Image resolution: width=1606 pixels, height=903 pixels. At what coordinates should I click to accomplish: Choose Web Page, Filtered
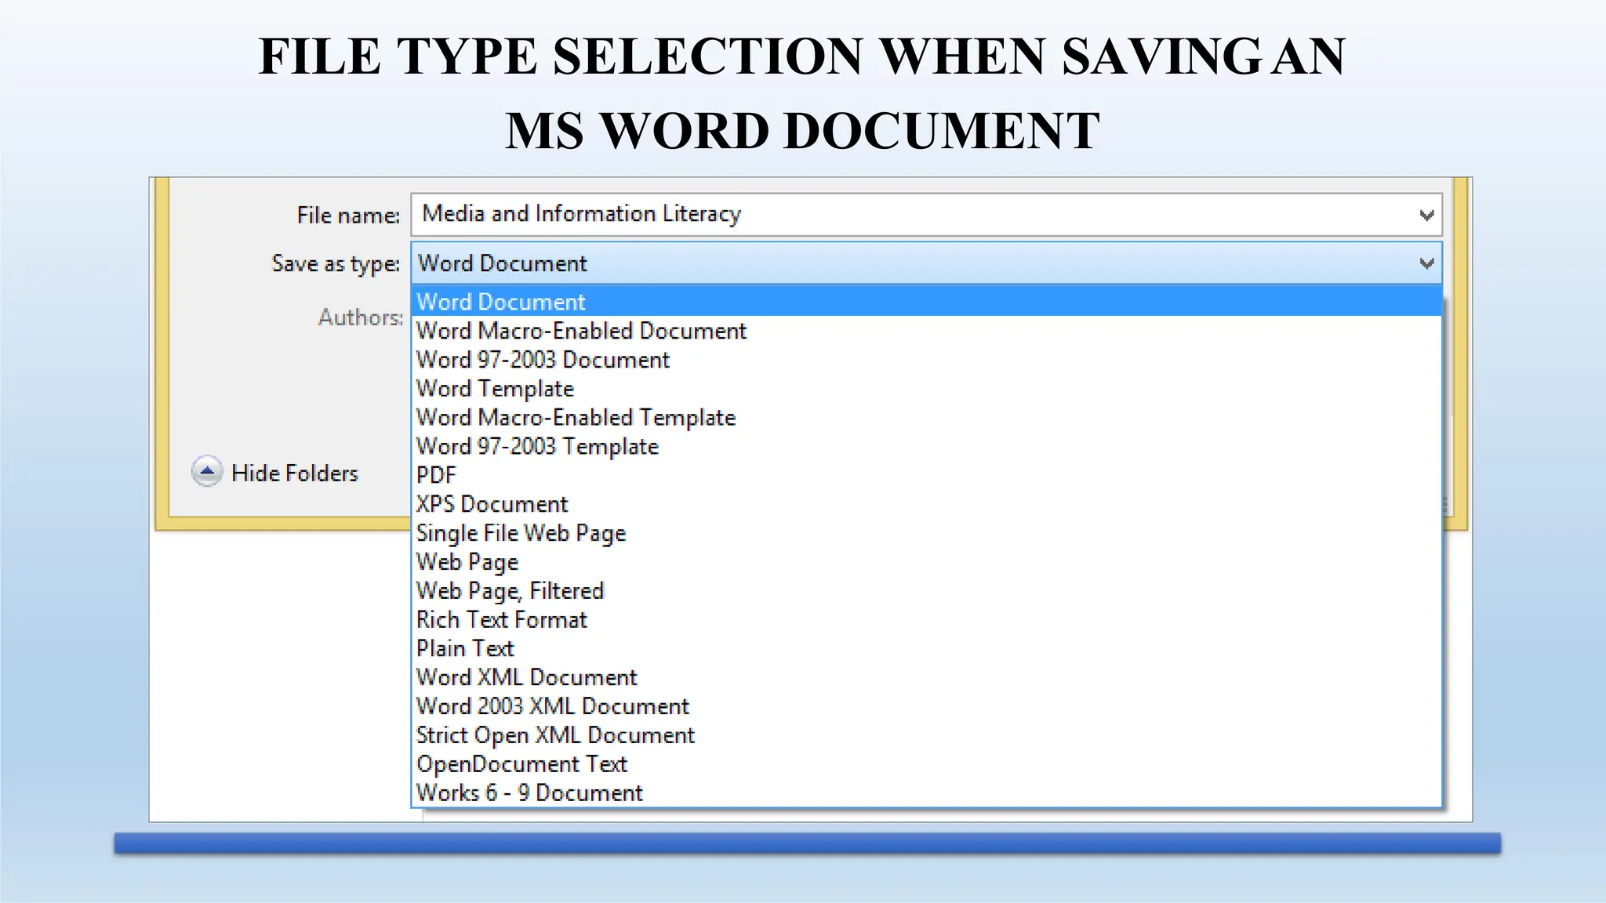coord(927,591)
